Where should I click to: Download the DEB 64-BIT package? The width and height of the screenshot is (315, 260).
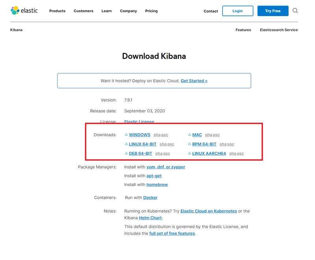click(141, 153)
